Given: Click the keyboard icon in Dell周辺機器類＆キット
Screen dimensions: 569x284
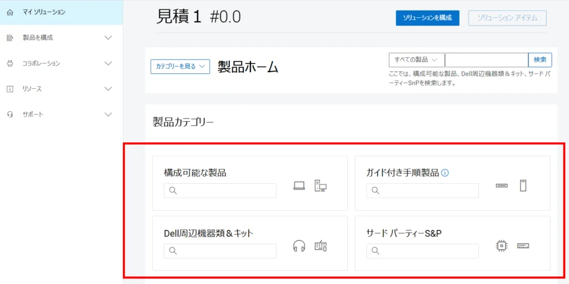Looking at the screenshot, I should tap(321, 246).
